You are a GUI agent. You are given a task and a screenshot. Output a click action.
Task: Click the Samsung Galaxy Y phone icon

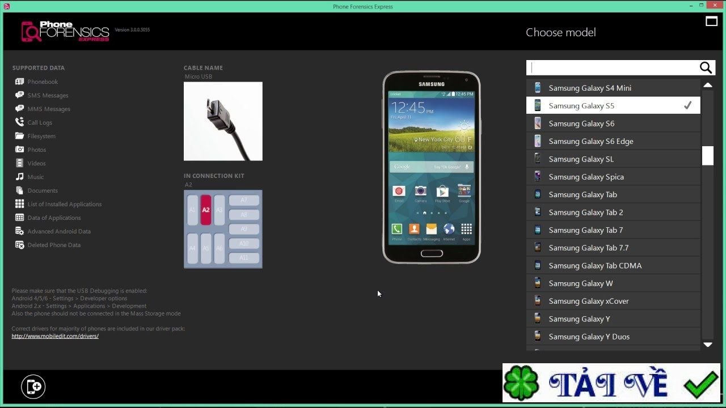click(x=537, y=318)
